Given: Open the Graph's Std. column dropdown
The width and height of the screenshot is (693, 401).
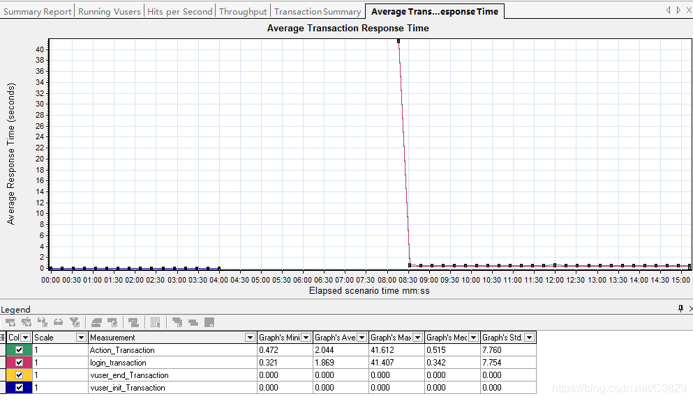Looking at the screenshot, I should click(529, 338).
